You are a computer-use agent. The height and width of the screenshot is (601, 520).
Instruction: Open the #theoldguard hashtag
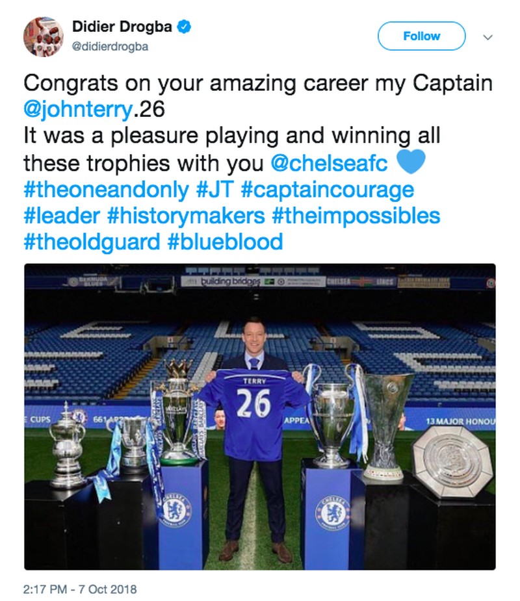click(91, 242)
